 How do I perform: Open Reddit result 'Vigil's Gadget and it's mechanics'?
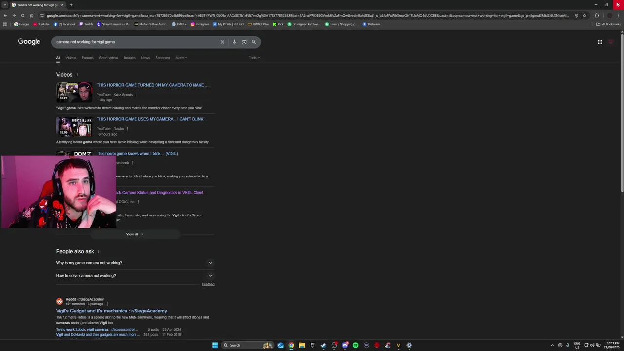coord(111,311)
